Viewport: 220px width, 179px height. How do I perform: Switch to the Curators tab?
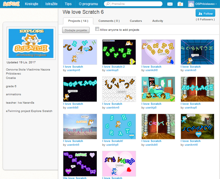coord(136,21)
